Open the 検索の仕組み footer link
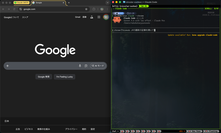This screenshot has width=221, height=133. coord(44,129)
